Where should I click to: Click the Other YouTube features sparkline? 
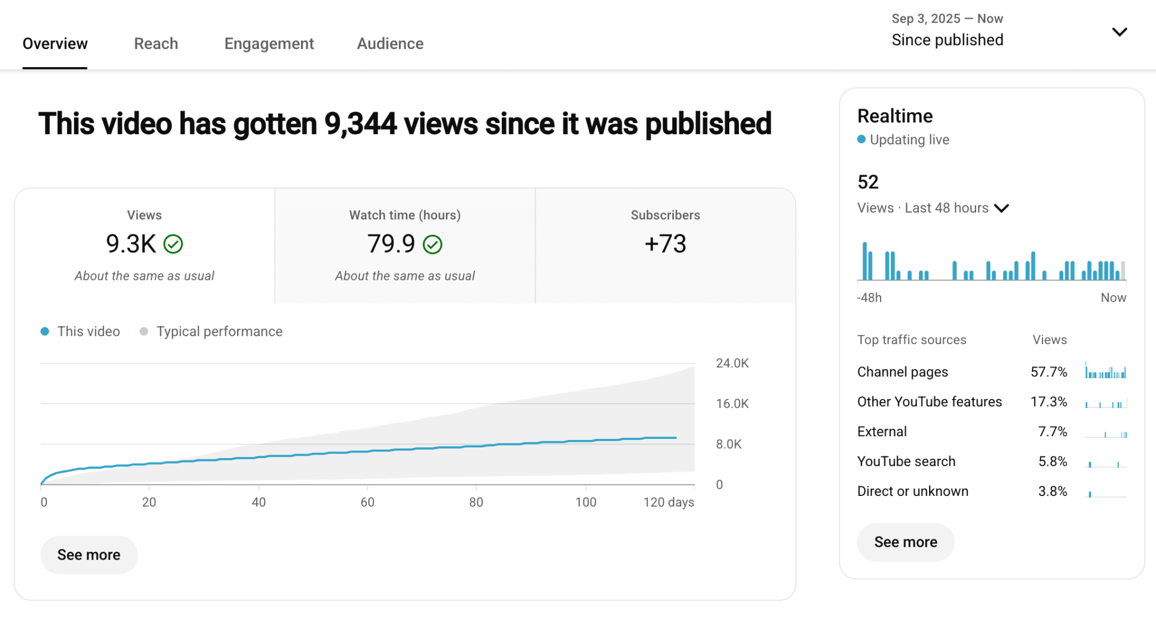pos(1105,402)
